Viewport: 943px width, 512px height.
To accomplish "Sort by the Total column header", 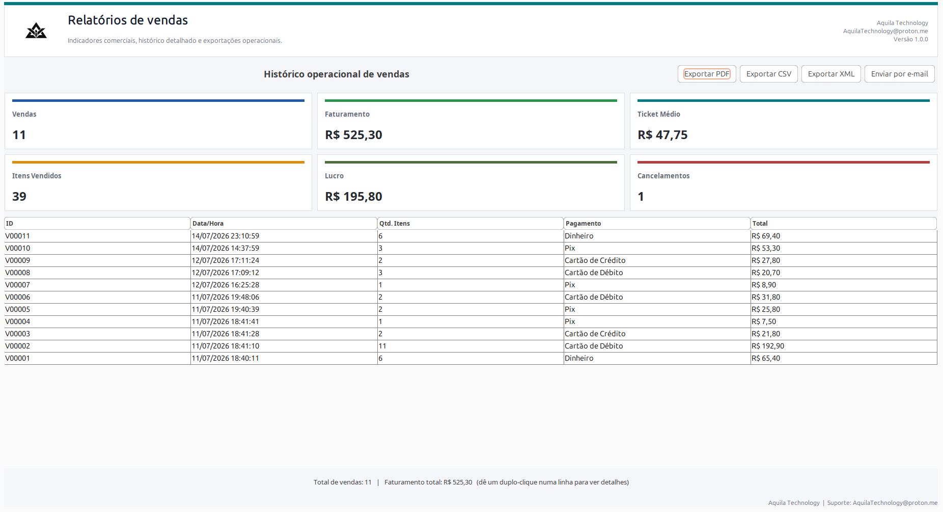I will pyautogui.click(x=844, y=224).
